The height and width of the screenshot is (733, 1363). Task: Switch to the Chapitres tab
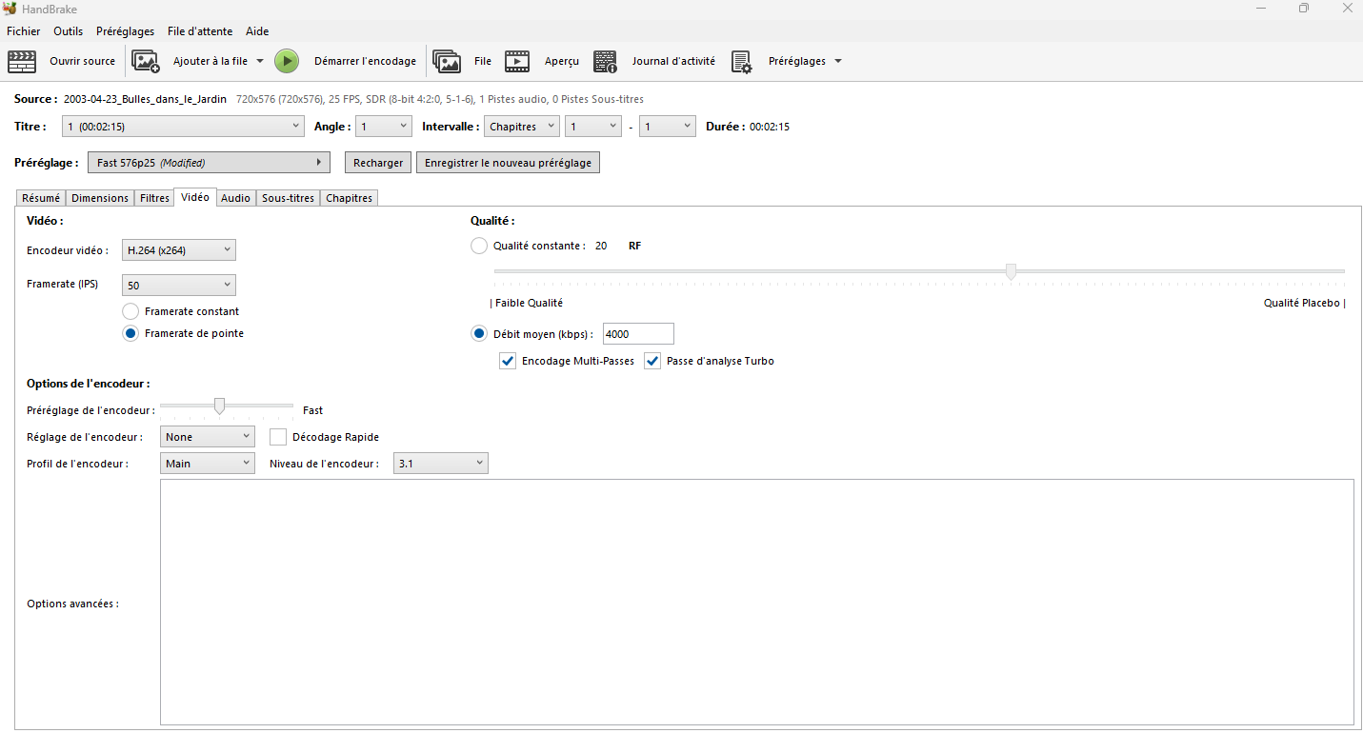(349, 198)
